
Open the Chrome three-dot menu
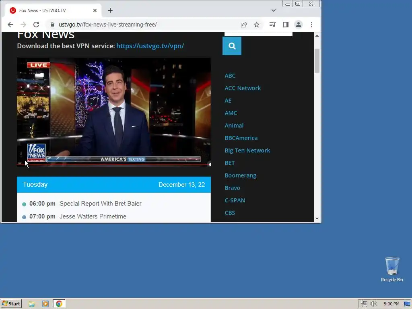coord(312,25)
